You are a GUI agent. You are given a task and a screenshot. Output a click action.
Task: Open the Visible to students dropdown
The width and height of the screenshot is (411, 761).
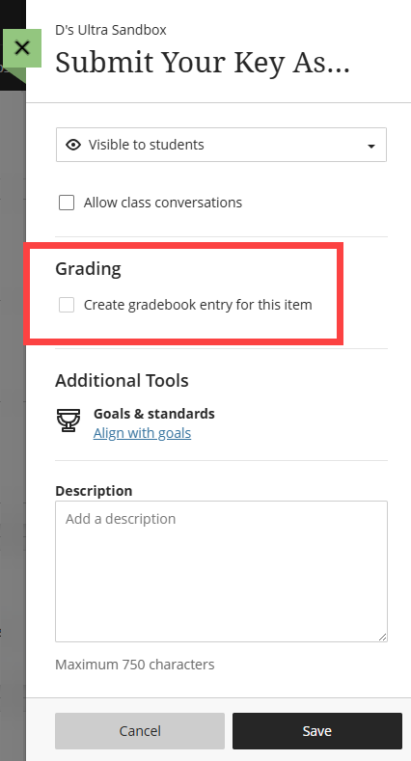pos(221,145)
